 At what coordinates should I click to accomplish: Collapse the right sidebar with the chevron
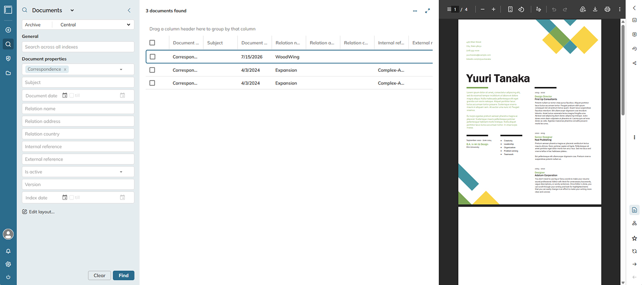pos(634,8)
